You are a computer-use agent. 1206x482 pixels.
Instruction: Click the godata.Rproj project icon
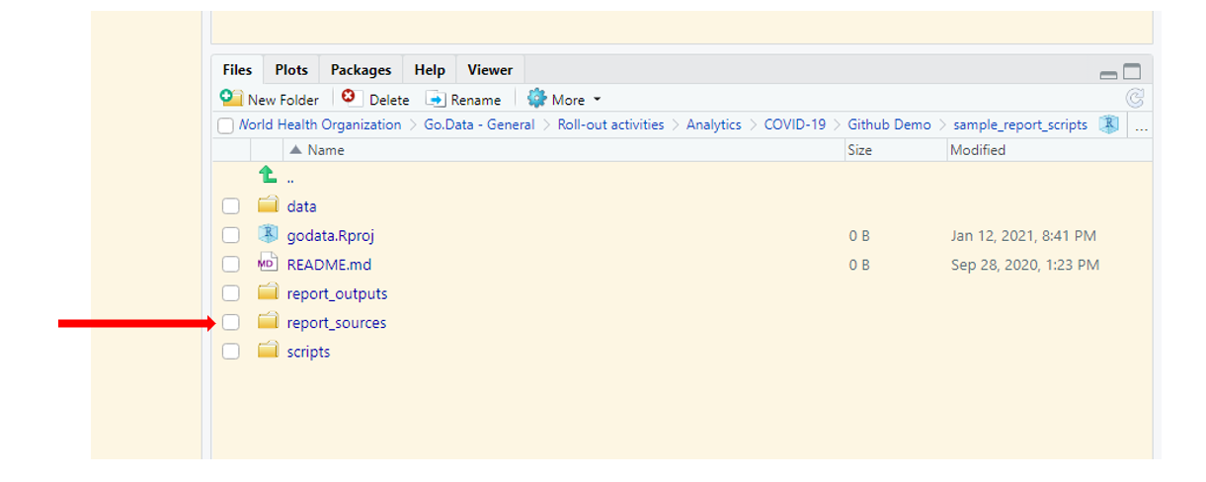268,235
